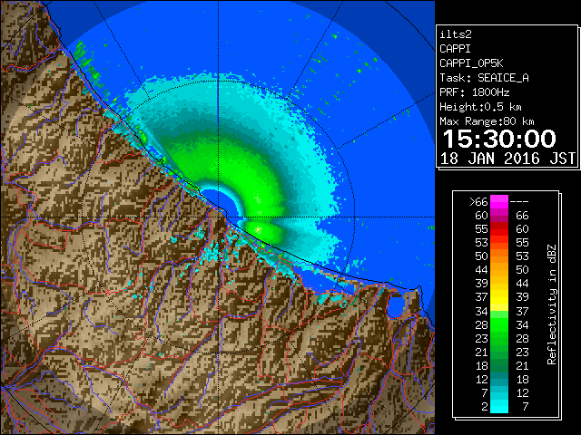Viewport: 581px width, 435px height.
Task: Select the "CAPPI_0P5K" product name line
Action: point(471,63)
